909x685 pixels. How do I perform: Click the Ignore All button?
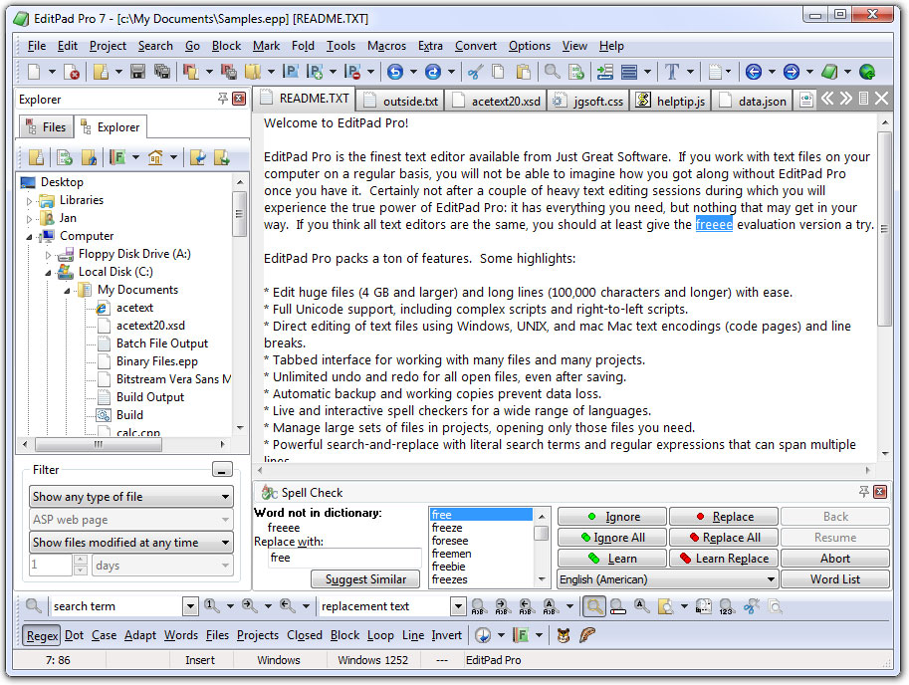point(611,538)
